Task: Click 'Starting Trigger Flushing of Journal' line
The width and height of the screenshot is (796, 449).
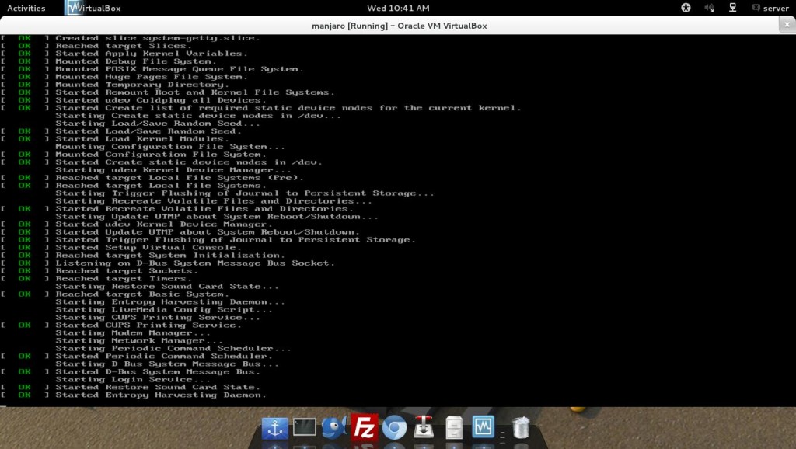Action: (245, 193)
